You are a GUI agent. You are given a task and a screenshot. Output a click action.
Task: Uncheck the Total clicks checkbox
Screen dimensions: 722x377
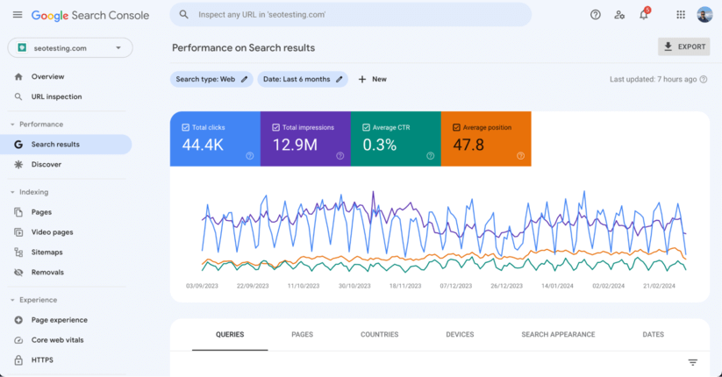pos(185,127)
